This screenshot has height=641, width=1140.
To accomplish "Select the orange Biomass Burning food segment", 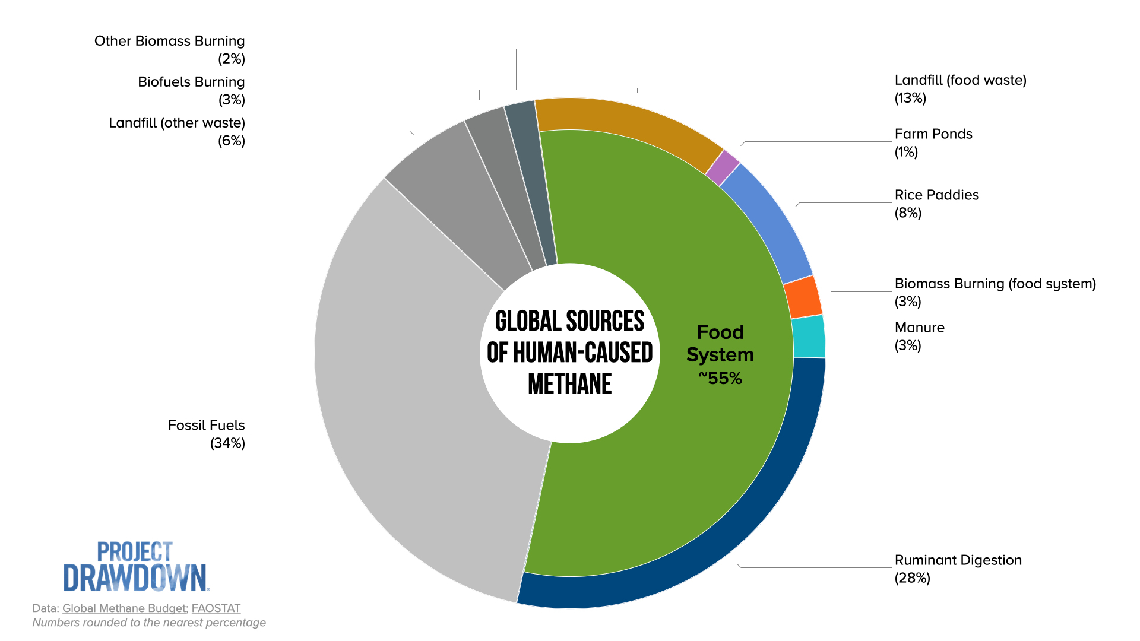I will click(x=803, y=298).
